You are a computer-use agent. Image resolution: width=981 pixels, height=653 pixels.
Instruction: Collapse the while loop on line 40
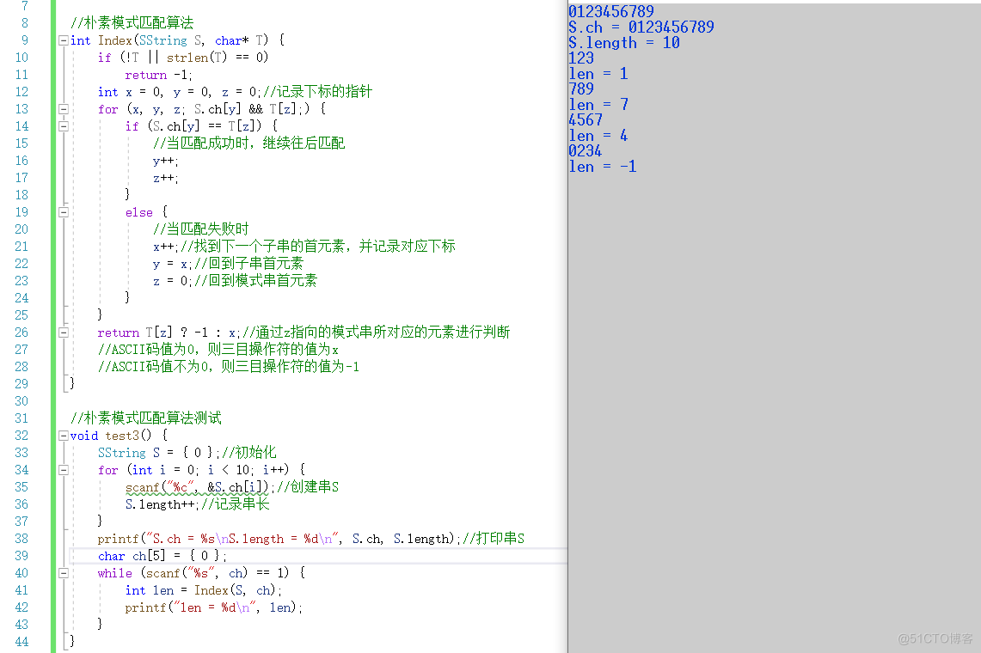coord(63,573)
